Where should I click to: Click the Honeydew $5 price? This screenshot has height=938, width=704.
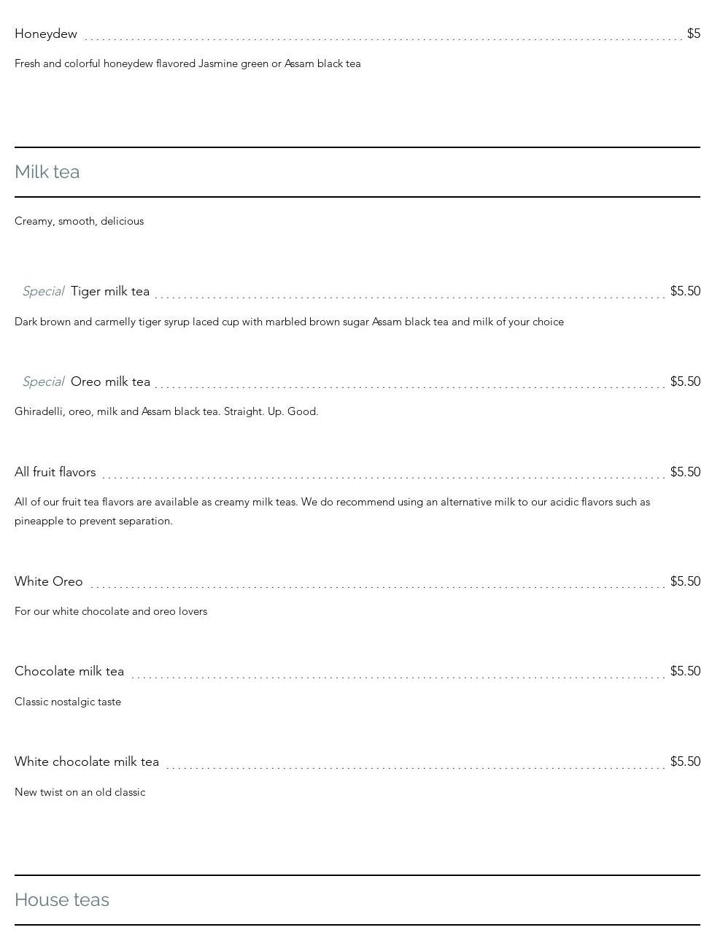click(x=693, y=34)
